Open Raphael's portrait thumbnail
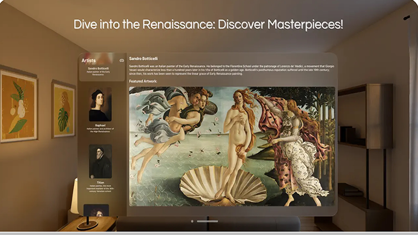418x235 pixels. click(x=100, y=105)
